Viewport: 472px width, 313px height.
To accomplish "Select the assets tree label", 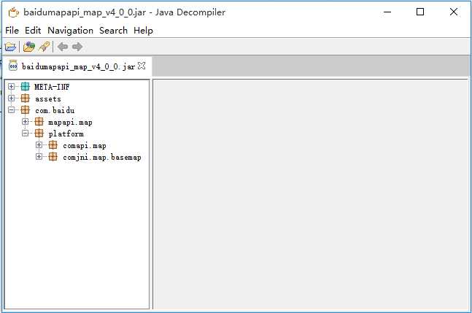I will [48, 98].
